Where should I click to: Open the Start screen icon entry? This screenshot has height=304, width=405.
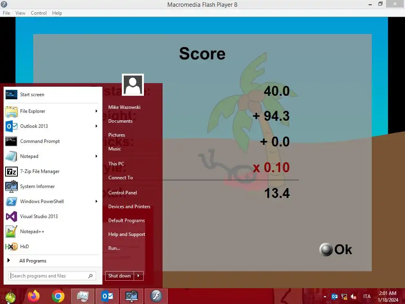pyautogui.click(x=11, y=95)
